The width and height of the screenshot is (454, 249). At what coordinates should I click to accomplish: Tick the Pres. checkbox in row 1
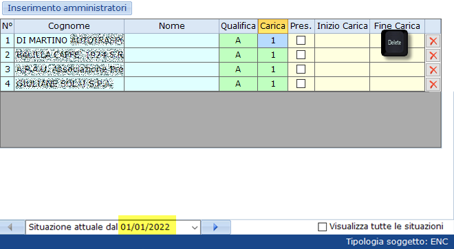(301, 41)
